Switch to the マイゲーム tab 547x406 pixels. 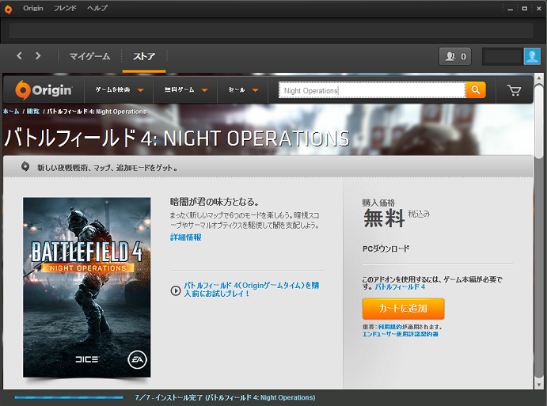[x=89, y=56]
